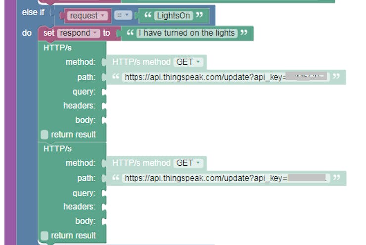This screenshot has height=245, width=366.
Task: Edit first thingspeak URL path field
Action: click(x=226, y=77)
